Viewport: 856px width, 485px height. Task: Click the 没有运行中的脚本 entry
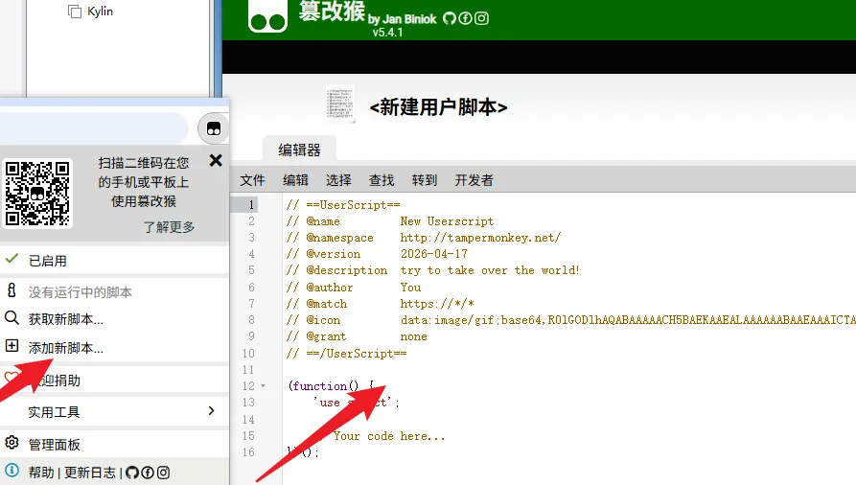81,292
